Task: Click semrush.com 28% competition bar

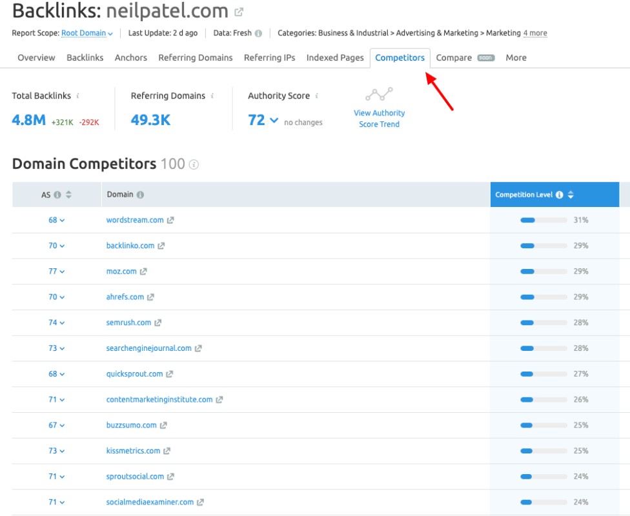Action: coord(544,323)
